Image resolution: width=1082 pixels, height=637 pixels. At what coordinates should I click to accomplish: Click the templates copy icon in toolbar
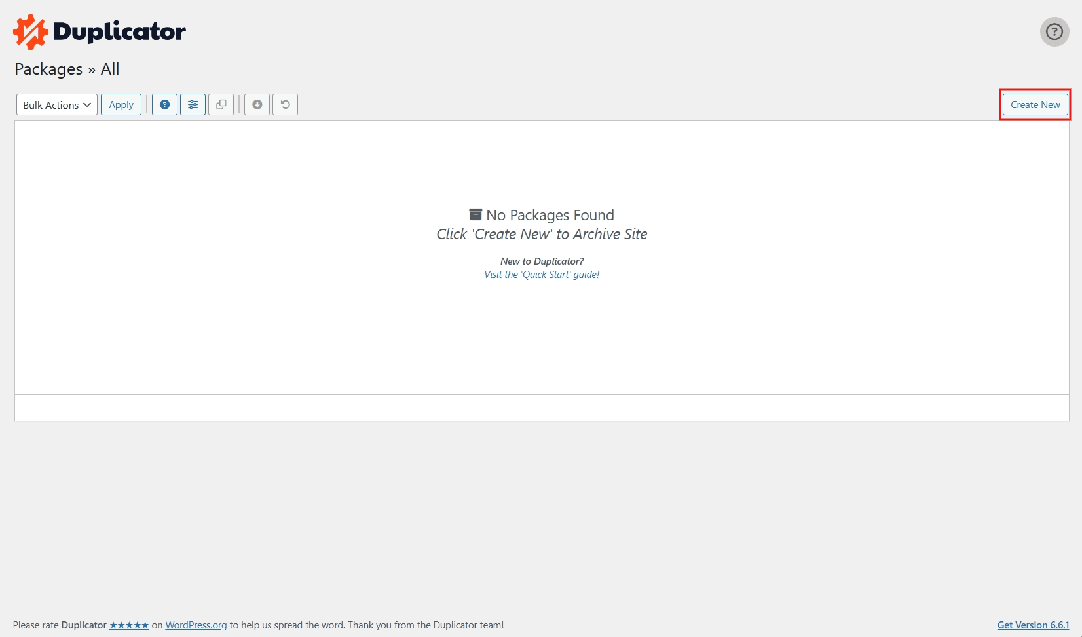[x=221, y=105]
